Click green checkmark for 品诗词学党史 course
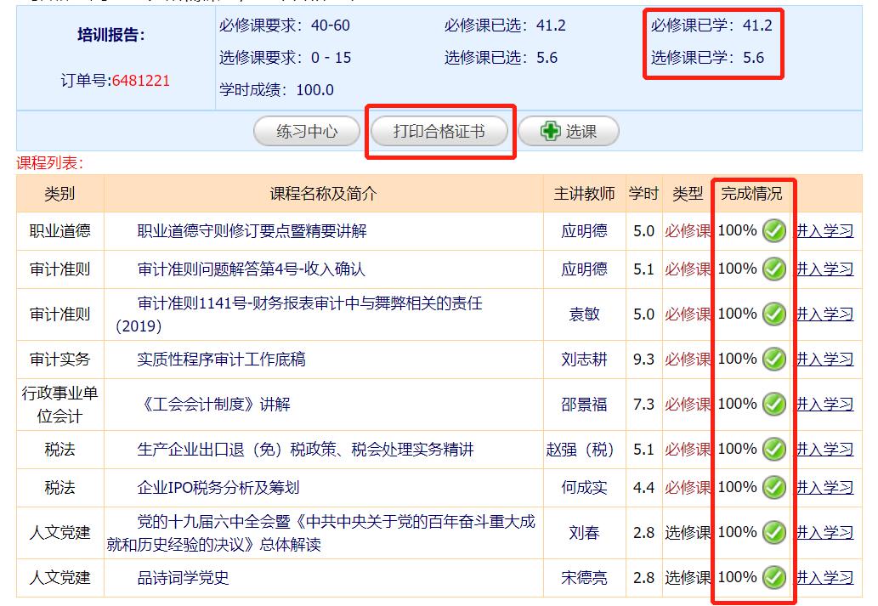This screenshot has height=606, width=878. [x=773, y=578]
